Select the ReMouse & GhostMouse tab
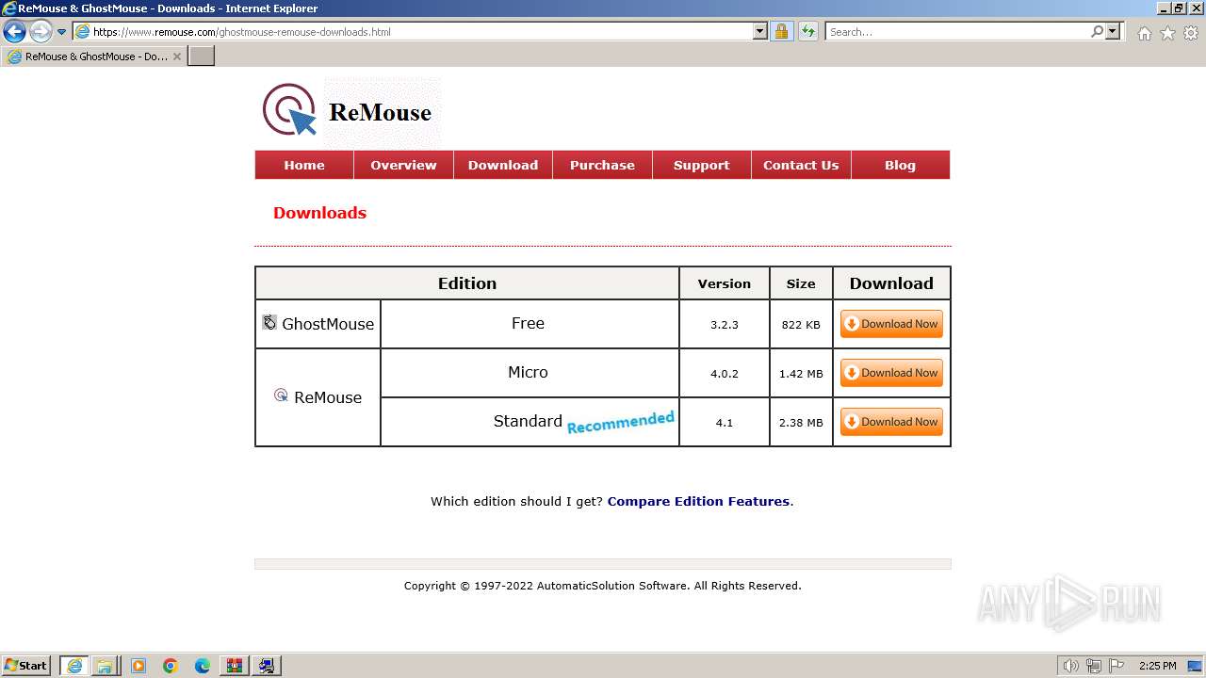Image resolution: width=1206 pixels, height=678 pixels. click(x=94, y=56)
